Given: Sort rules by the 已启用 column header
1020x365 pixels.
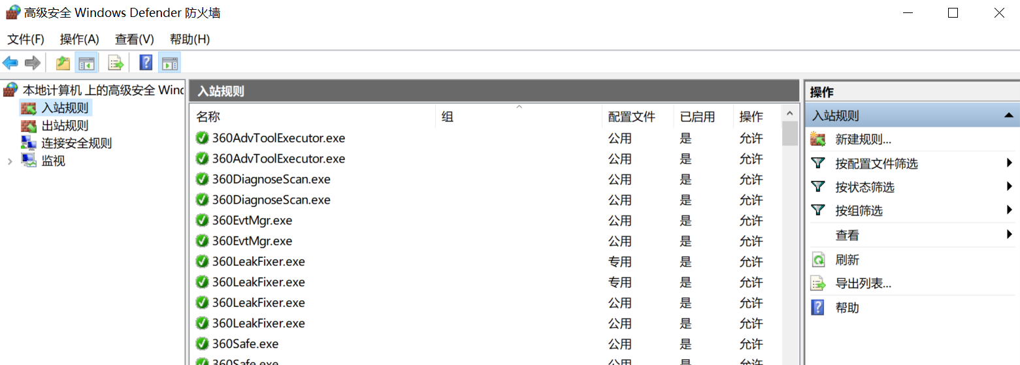Looking at the screenshot, I should coord(703,117).
